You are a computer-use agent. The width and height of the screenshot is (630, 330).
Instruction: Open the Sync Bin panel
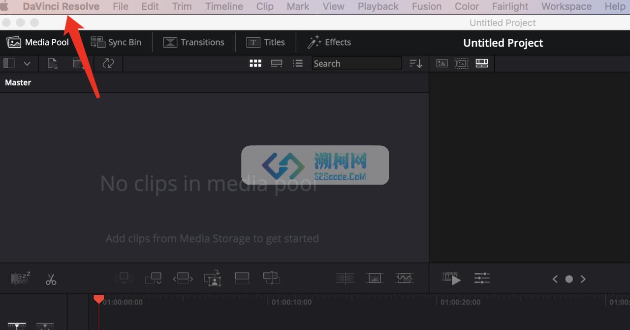[x=116, y=42]
